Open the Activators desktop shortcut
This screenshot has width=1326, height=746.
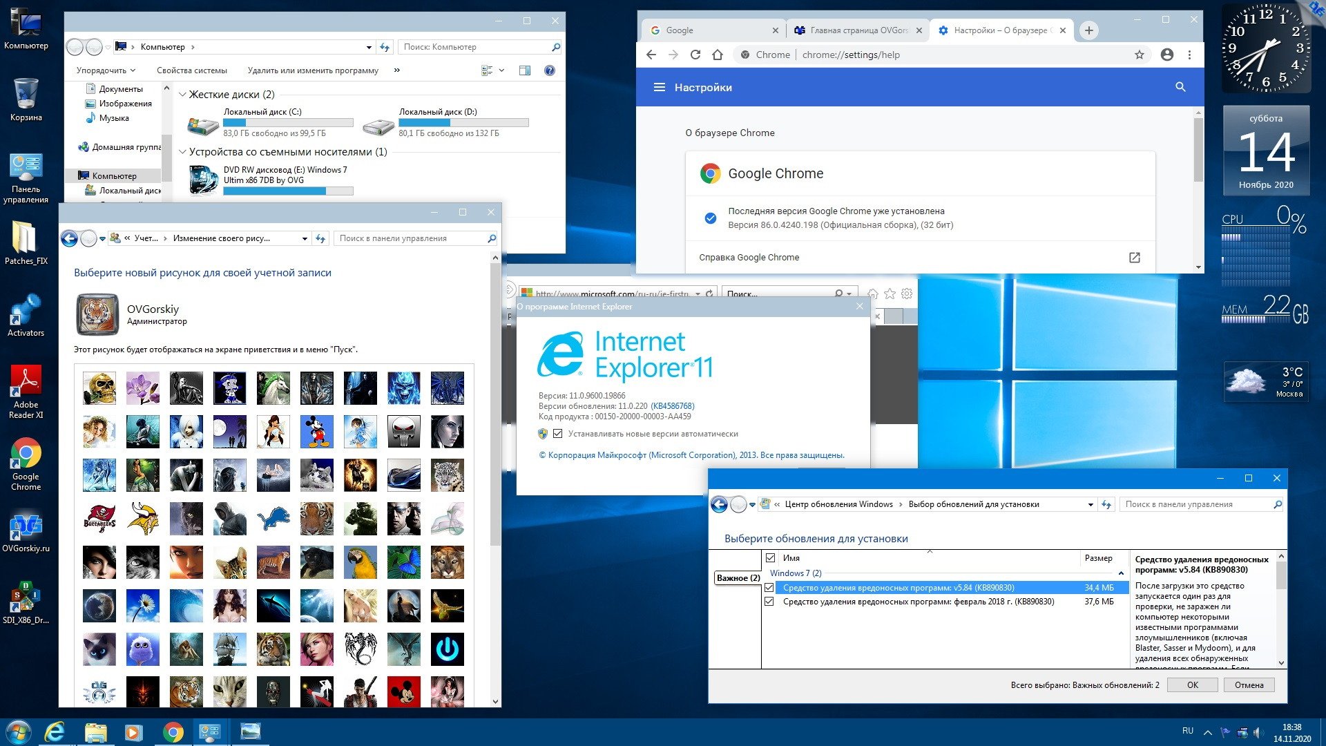click(x=26, y=316)
